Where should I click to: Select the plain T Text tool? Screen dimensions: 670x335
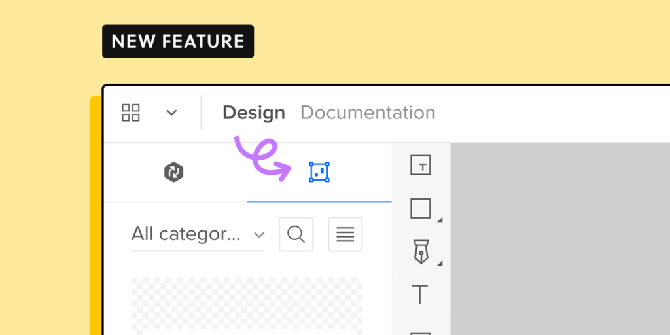(420, 294)
